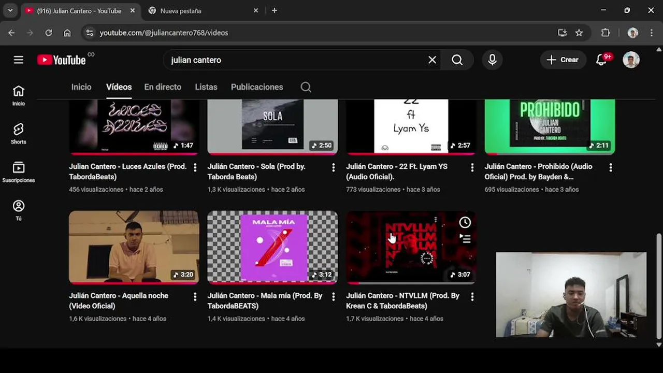Open options menu for Mala mía video

[x=334, y=297]
